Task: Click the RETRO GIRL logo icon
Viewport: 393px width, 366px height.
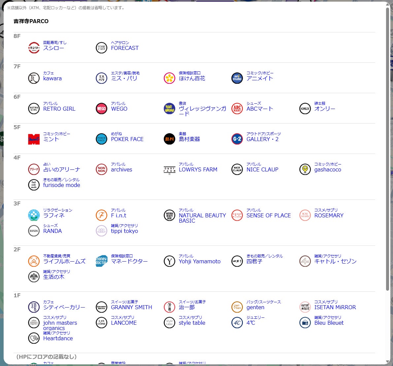Action: point(34,108)
